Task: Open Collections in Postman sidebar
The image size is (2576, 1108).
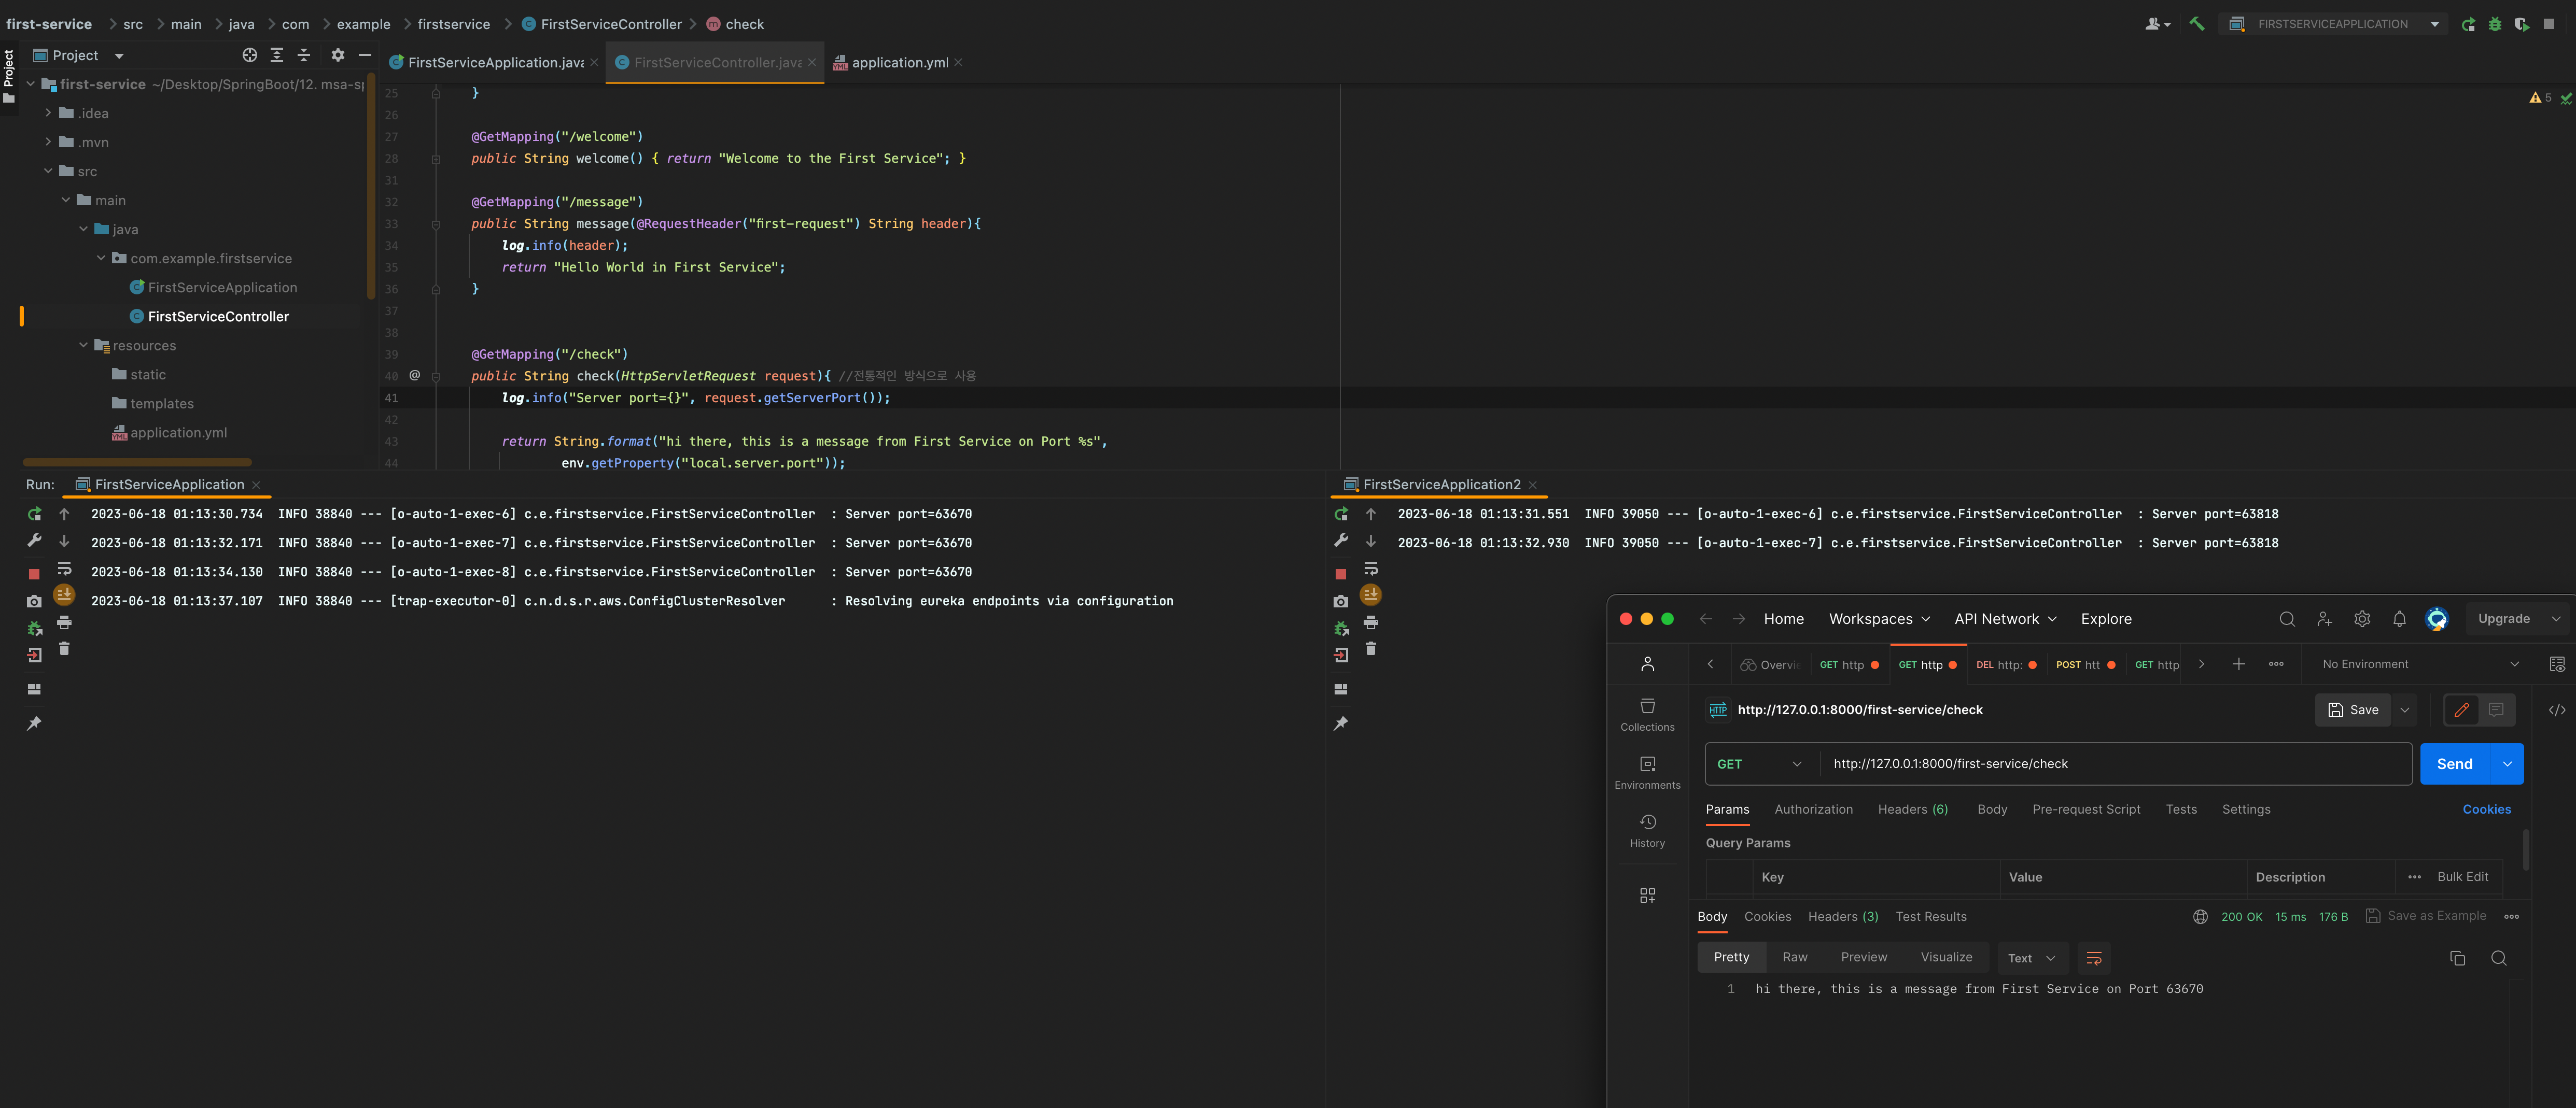Action: click(1647, 714)
